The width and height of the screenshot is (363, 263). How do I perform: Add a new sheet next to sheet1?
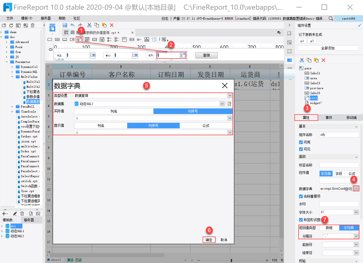click(70, 260)
